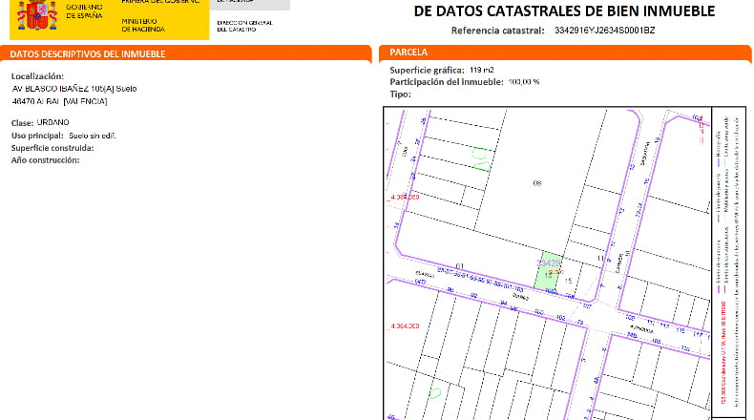Select the 'GOBIERNO DE ESPAÑA' text
This screenshot has width=754, height=420.
(x=84, y=11)
